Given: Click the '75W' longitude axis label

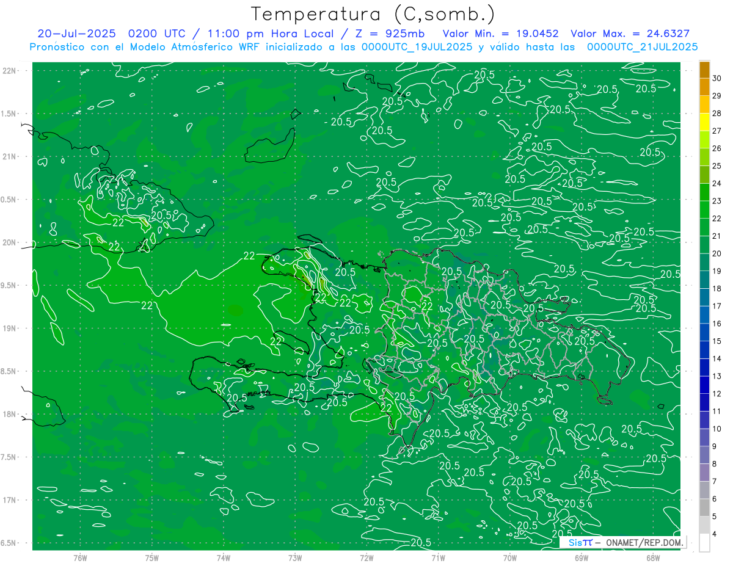Looking at the screenshot, I should coord(152,558).
